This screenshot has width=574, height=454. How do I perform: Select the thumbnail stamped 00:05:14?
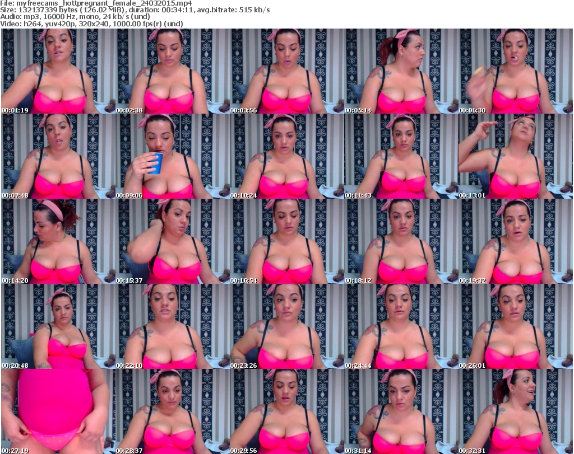(x=401, y=71)
